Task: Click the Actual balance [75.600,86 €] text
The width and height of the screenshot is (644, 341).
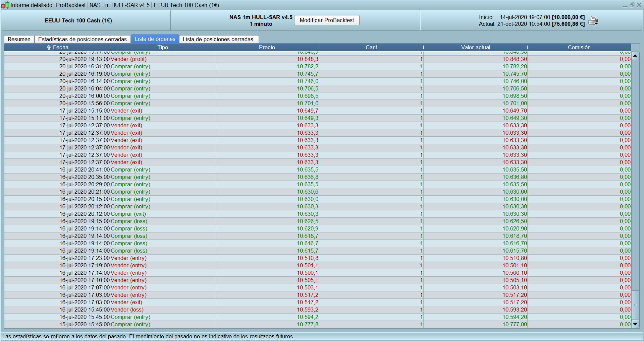Action: pyautogui.click(x=569, y=24)
